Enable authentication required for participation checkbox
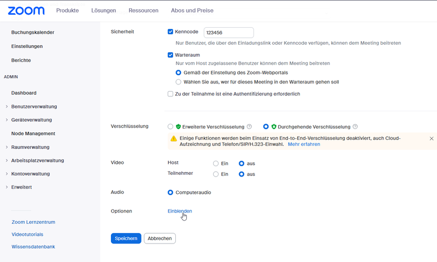Screen dimensions: 437x262 click(x=170, y=94)
